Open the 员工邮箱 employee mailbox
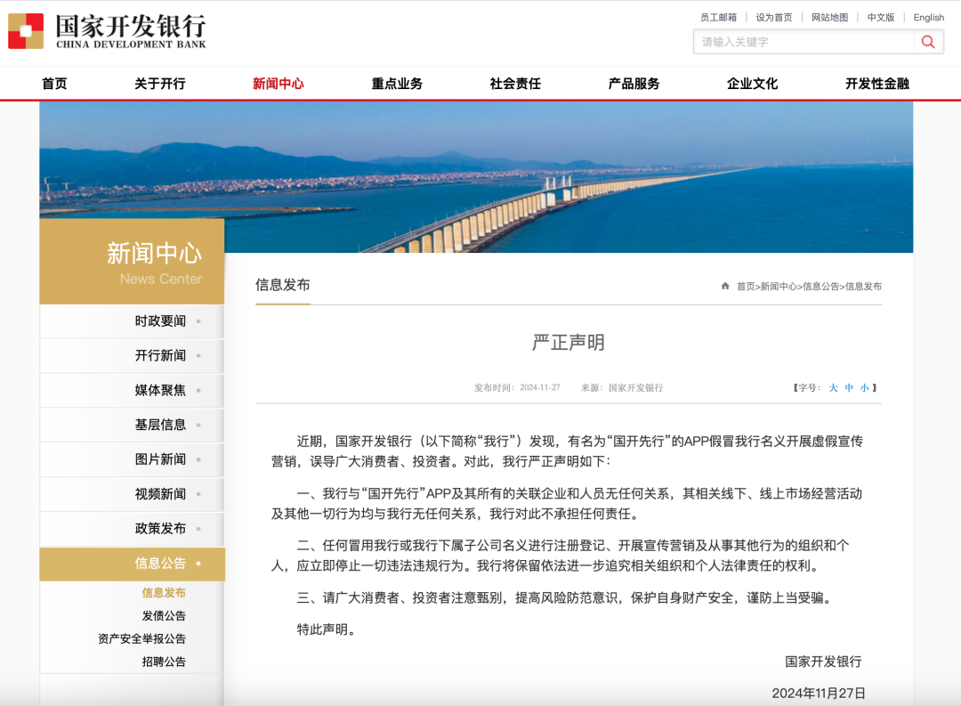 pyautogui.click(x=717, y=17)
